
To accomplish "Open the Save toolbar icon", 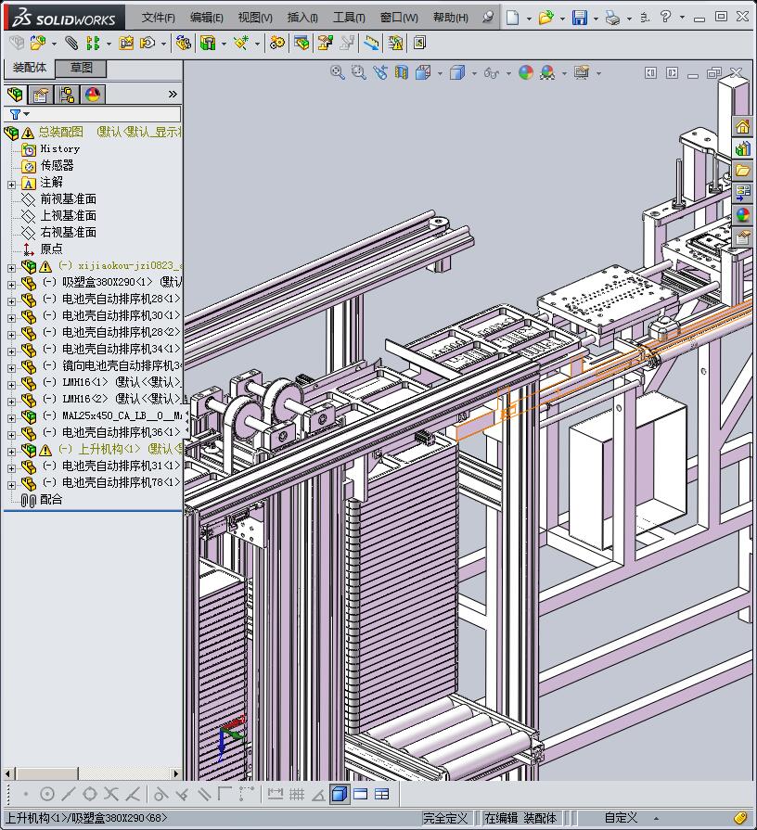I will [579, 18].
